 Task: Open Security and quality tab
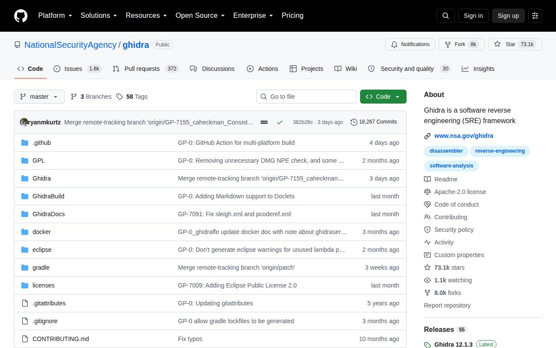pyautogui.click(x=409, y=69)
